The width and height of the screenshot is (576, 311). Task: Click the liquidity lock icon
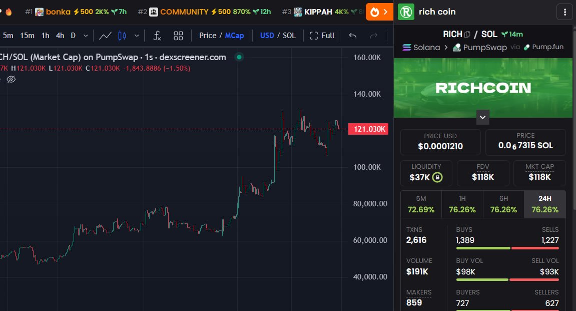[437, 177]
